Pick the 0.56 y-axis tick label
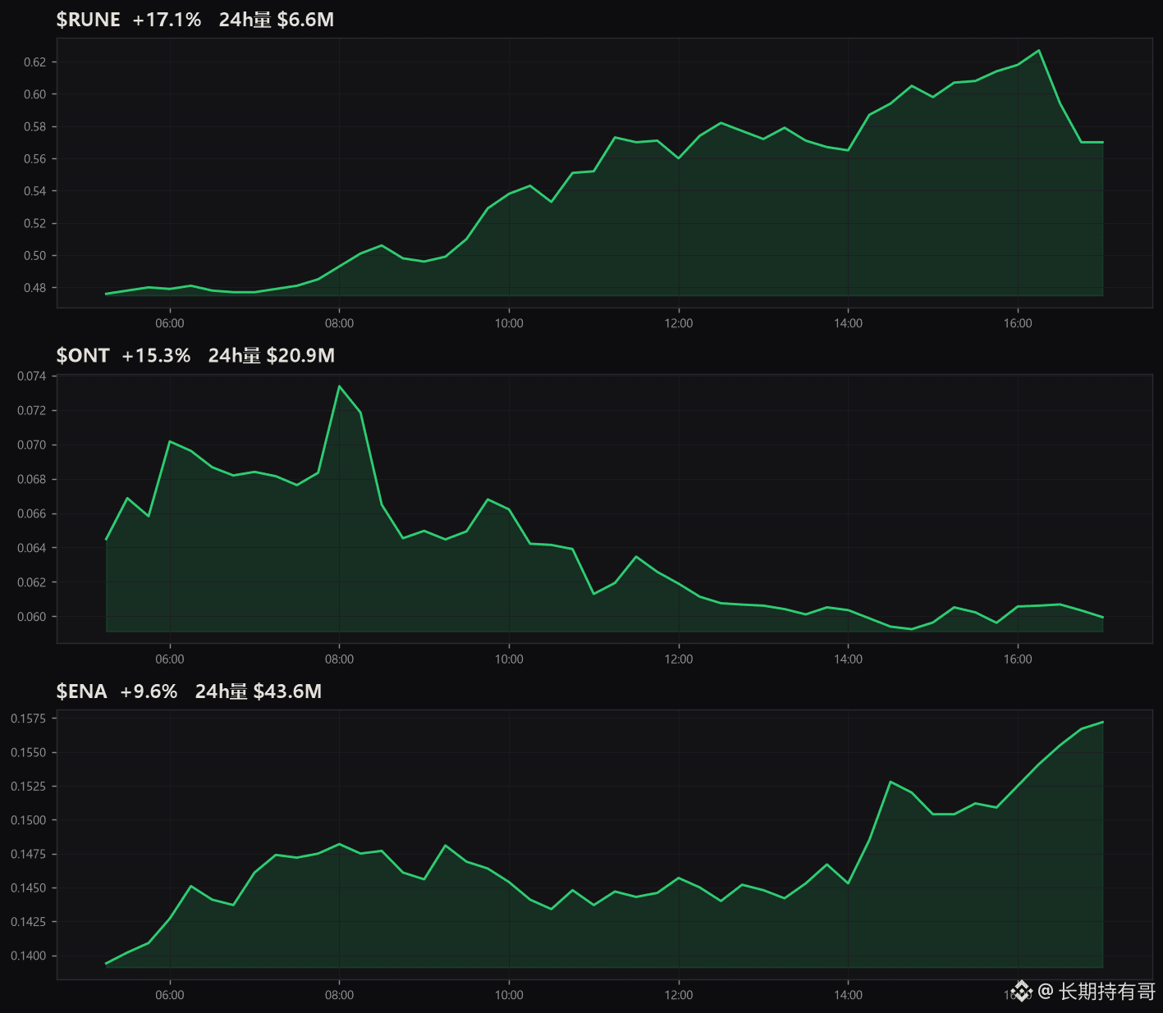The width and height of the screenshot is (1163, 1013). [x=35, y=159]
